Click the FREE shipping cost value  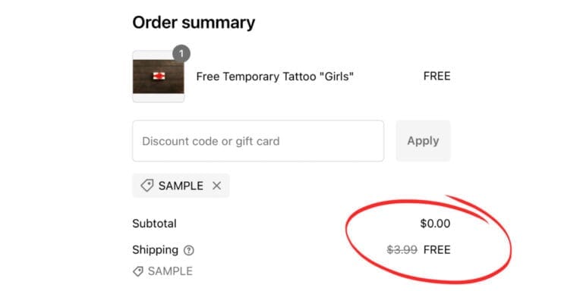pos(437,250)
